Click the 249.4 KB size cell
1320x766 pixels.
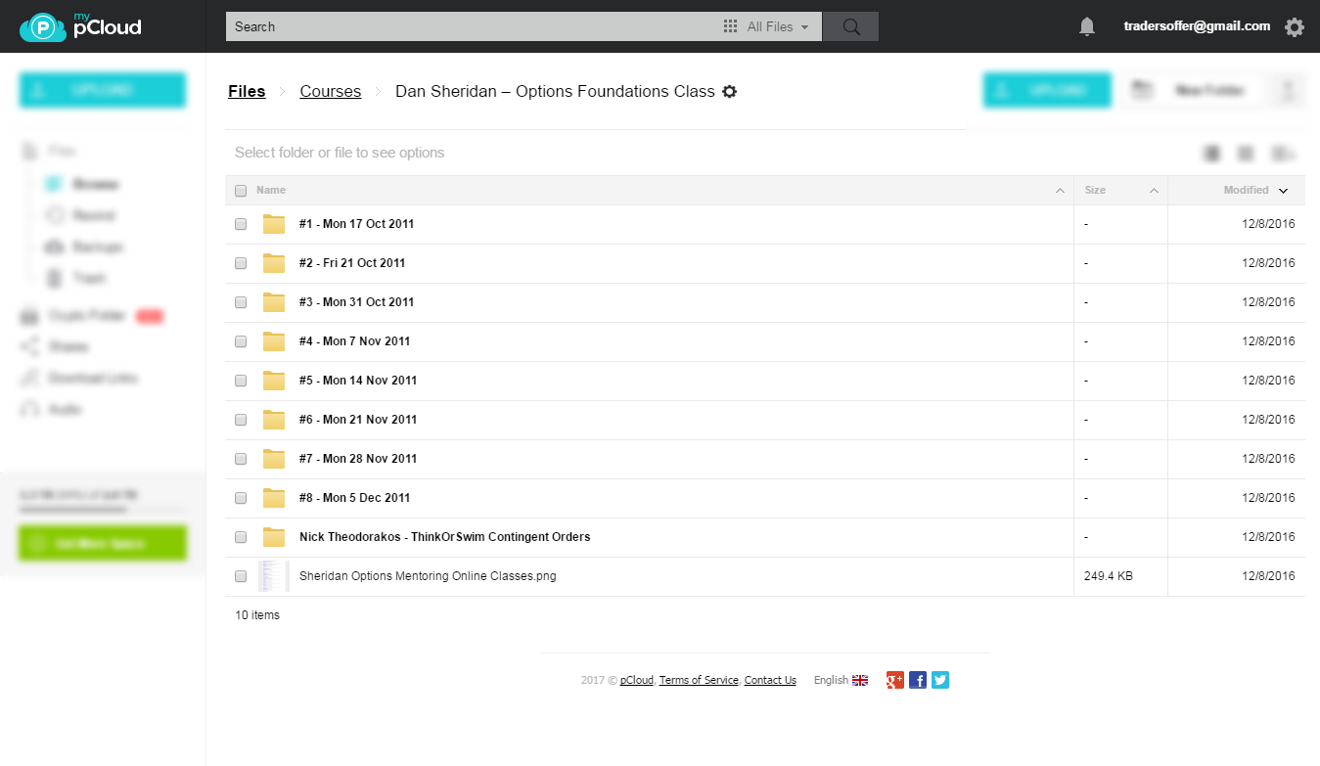point(1109,576)
